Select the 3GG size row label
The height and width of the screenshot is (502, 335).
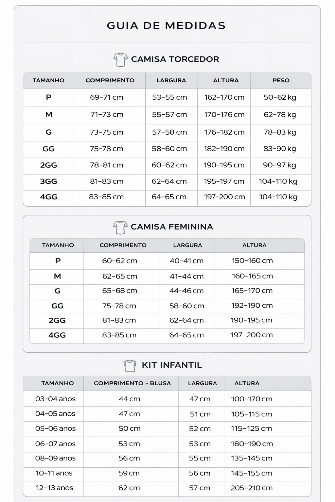click(48, 181)
